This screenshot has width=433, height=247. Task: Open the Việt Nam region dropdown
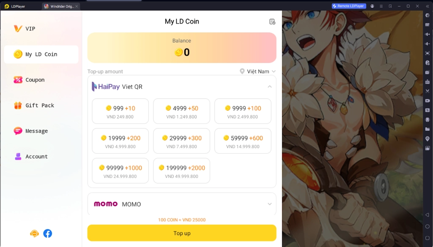click(258, 71)
